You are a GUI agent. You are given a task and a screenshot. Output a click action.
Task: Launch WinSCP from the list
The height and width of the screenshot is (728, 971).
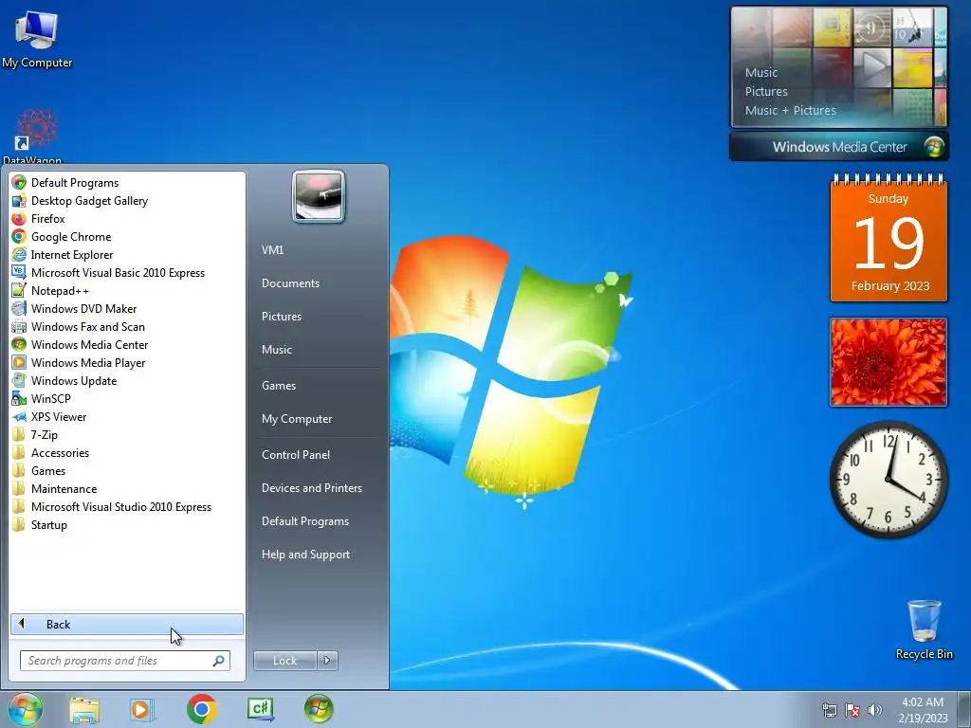51,398
